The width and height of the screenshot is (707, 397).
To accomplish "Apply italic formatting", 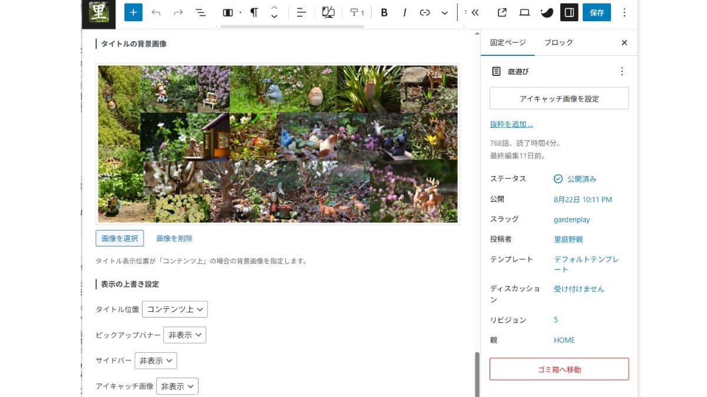I will (x=405, y=12).
